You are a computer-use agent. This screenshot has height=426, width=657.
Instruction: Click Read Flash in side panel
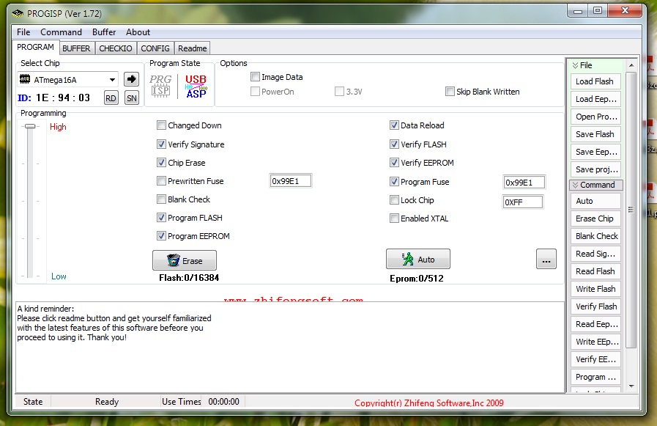(x=595, y=271)
